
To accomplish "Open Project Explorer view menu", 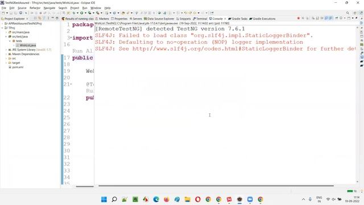I will click(x=48, y=18).
